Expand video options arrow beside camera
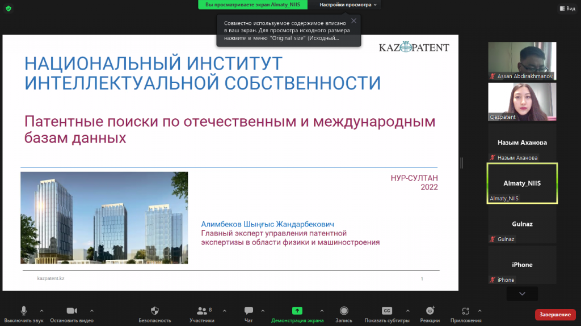 (91, 311)
